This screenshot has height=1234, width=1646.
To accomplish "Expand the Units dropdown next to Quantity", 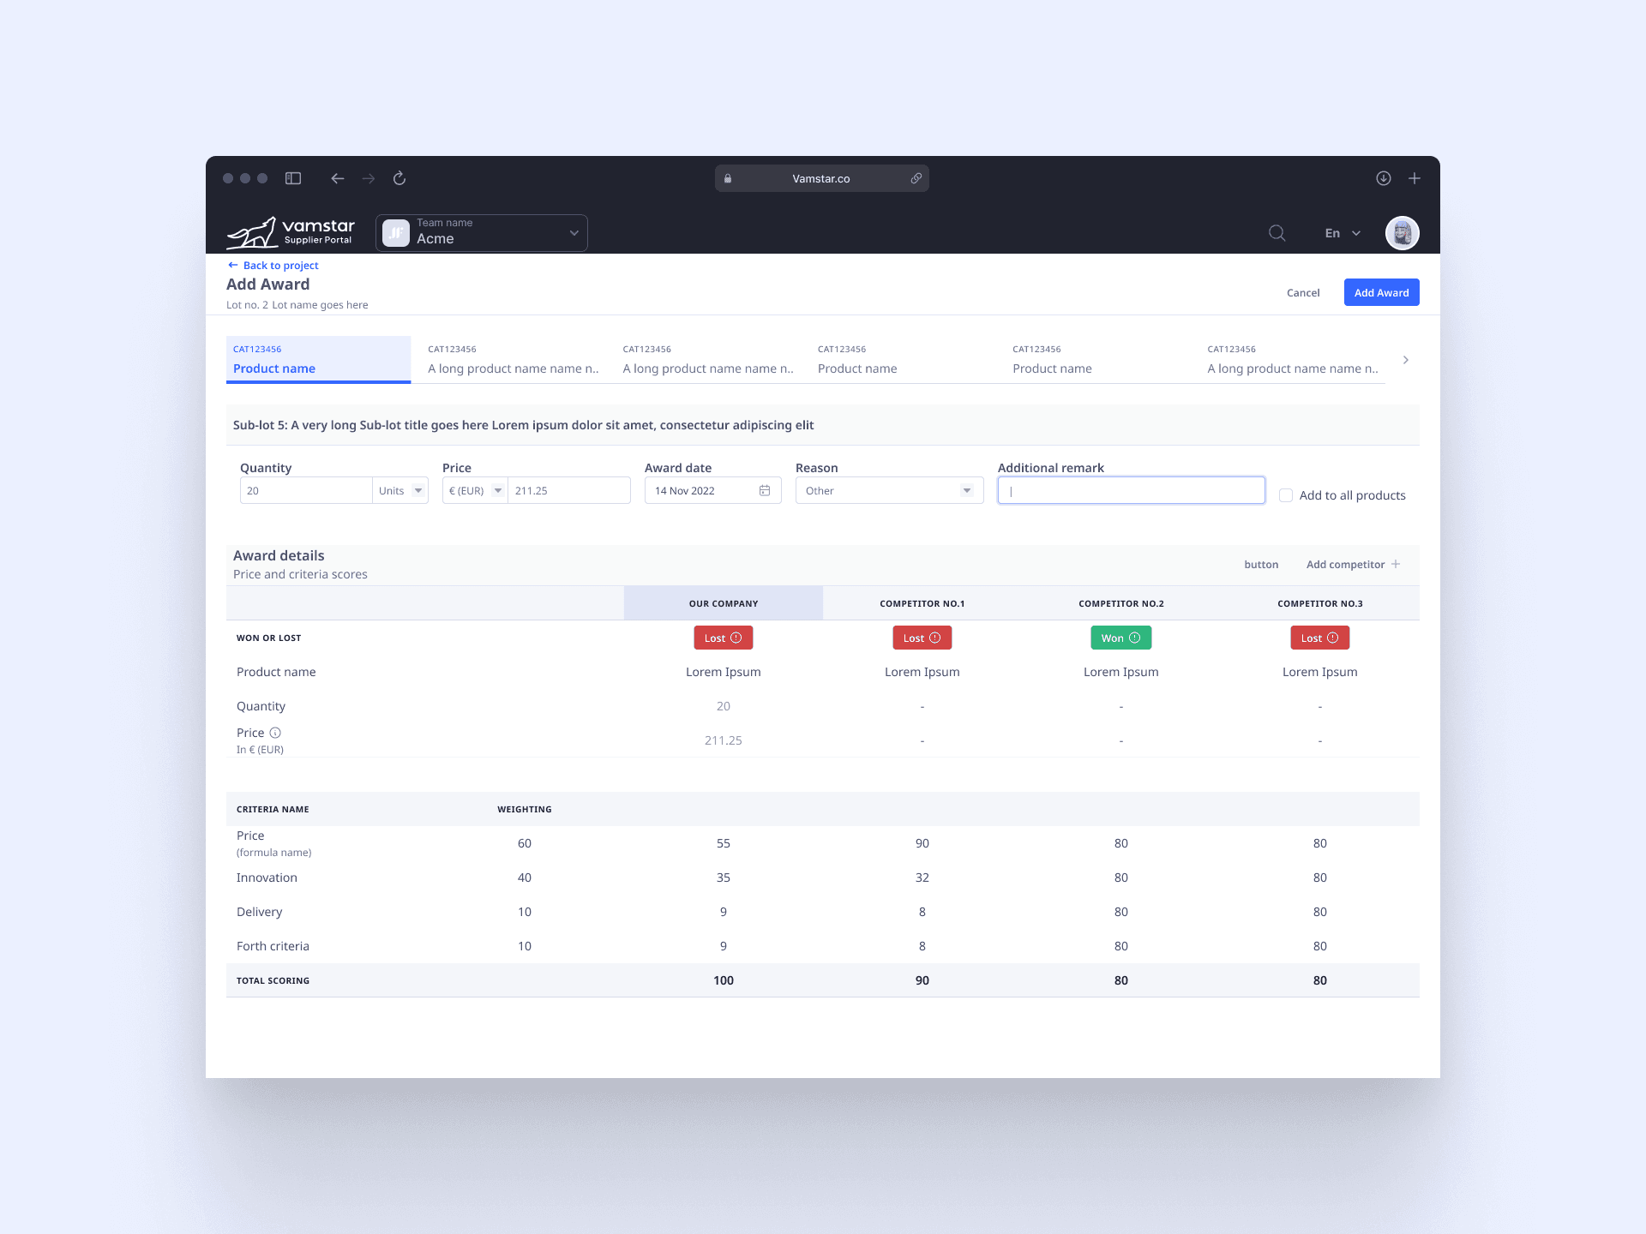I will [x=418, y=490].
